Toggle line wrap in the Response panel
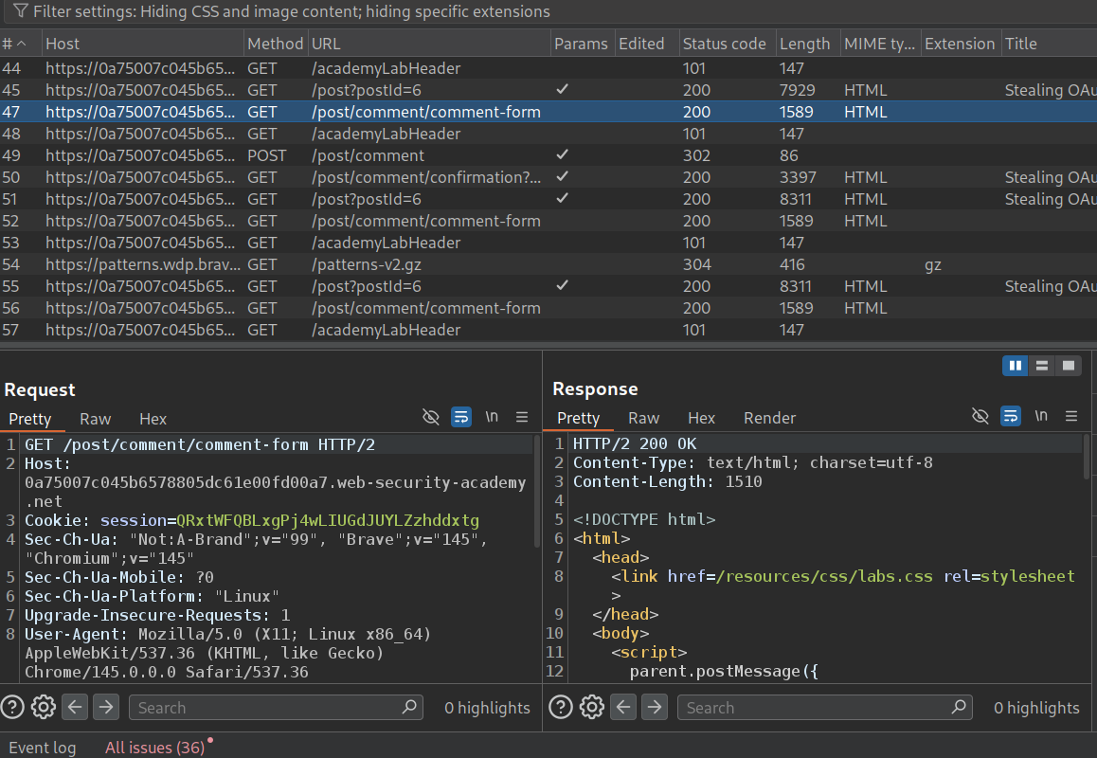1097x758 pixels. click(x=1011, y=417)
